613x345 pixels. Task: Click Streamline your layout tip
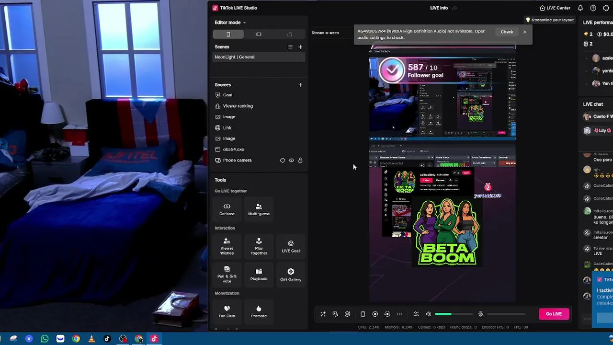[549, 20]
